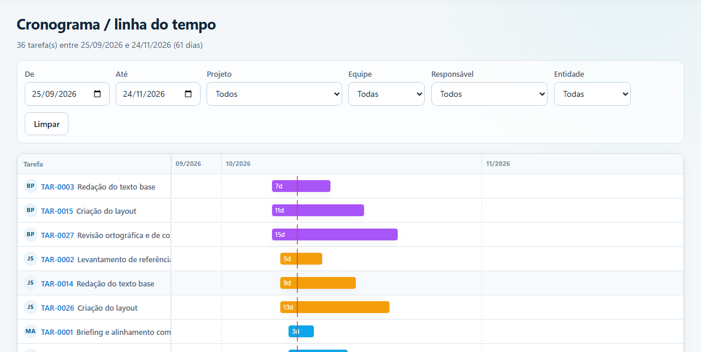Select the orange 13d bar for TAR-0026

coord(335,307)
